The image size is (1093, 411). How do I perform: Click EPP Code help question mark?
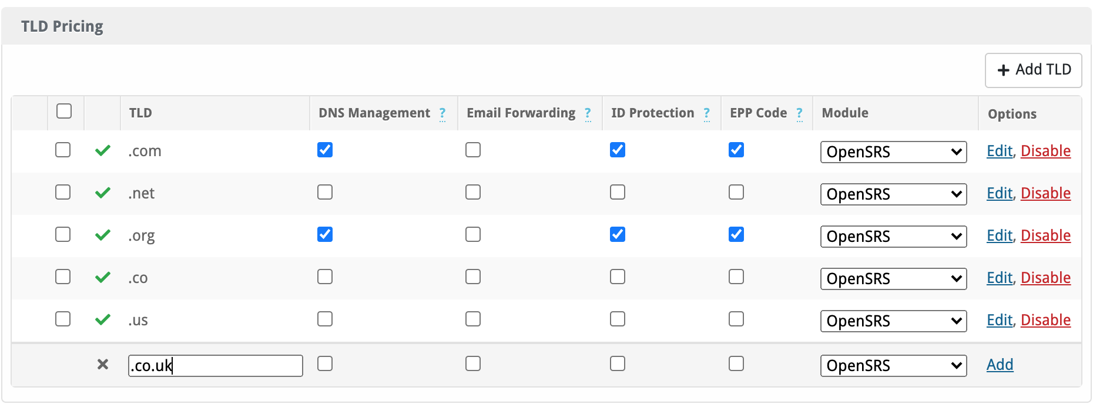point(799,113)
